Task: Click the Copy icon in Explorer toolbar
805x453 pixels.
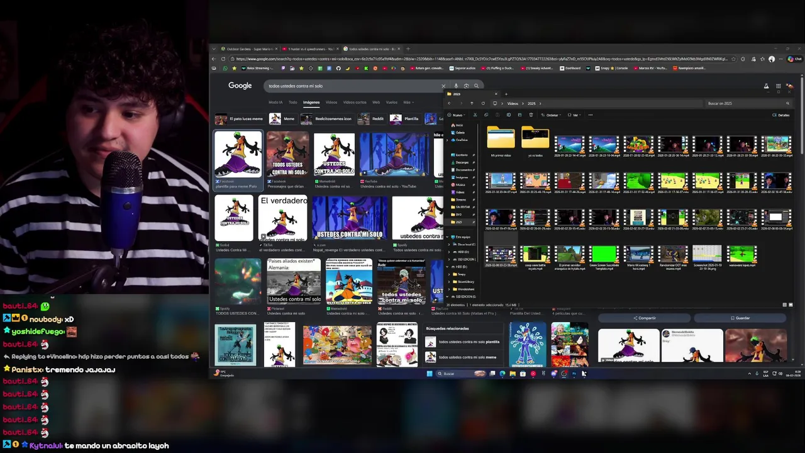Action: coord(486,115)
